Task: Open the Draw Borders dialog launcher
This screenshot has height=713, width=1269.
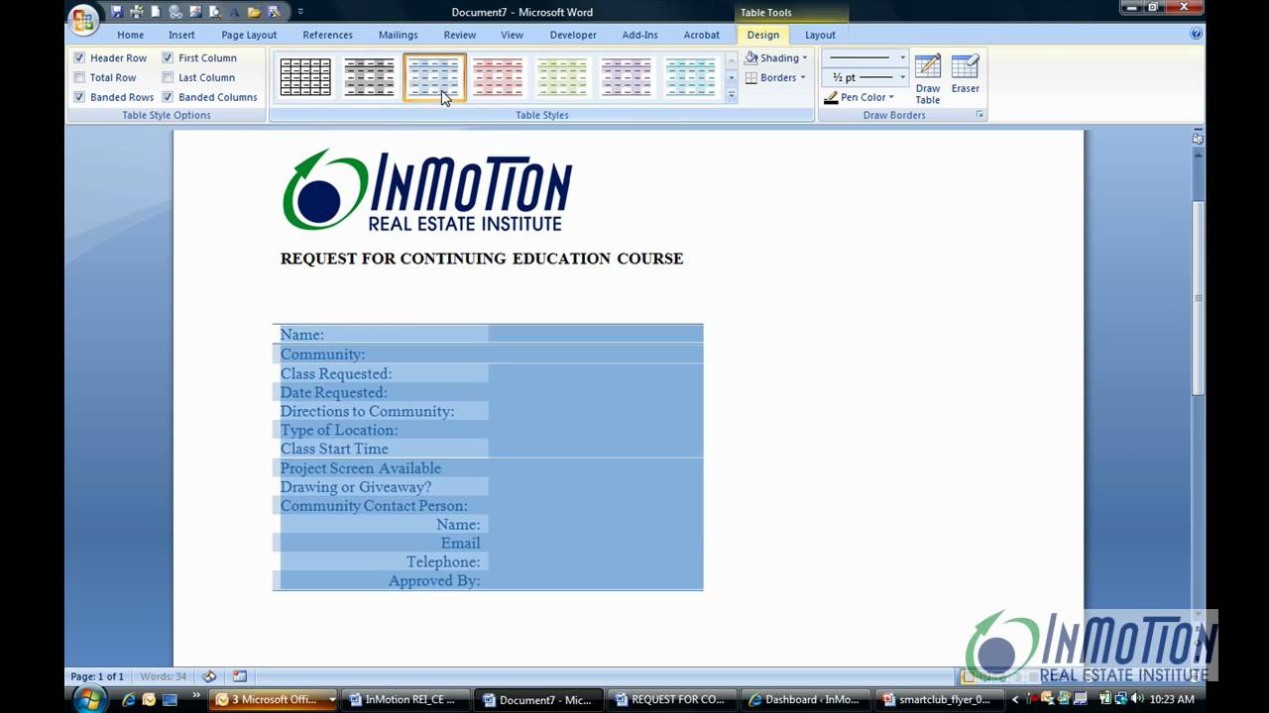Action: coord(980,115)
